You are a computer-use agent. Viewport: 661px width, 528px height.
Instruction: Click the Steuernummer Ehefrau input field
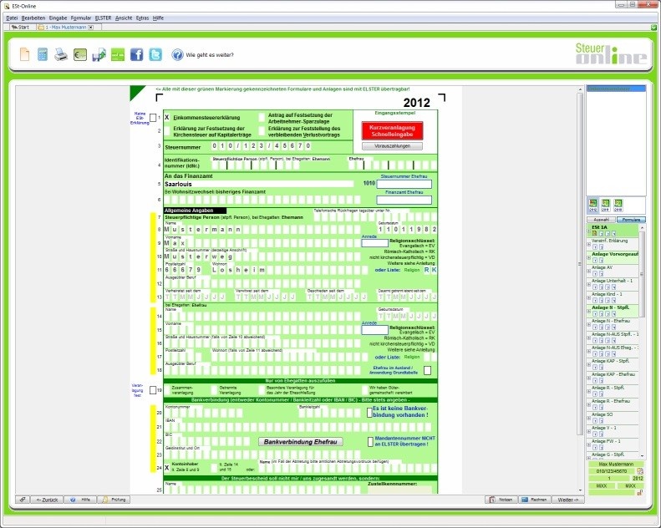coord(404,184)
